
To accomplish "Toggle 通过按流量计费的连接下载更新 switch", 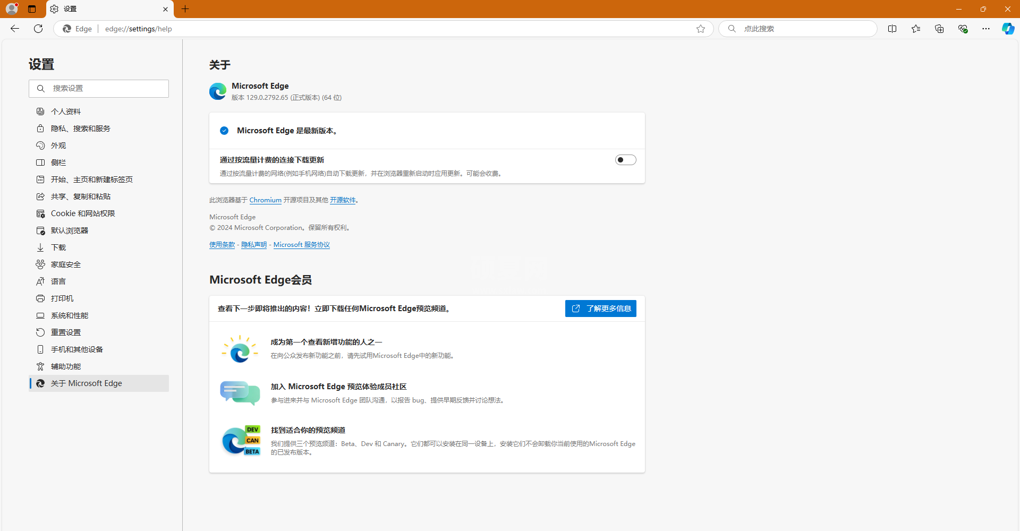I will coord(625,160).
